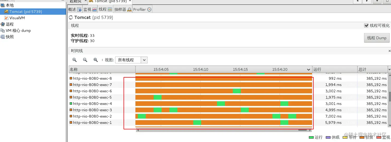The height and width of the screenshot is (142, 391).
Task: Select Tomcat (pid 5739) in the tree
Action: click(x=33, y=12)
